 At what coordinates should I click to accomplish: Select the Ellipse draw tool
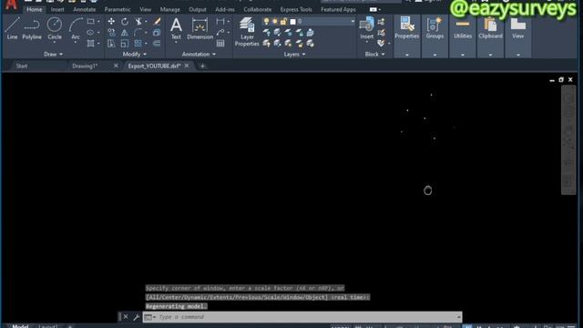(90, 33)
